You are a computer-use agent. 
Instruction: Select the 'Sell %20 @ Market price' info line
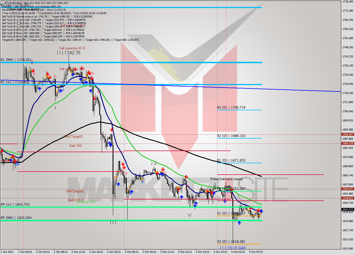click(47, 16)
